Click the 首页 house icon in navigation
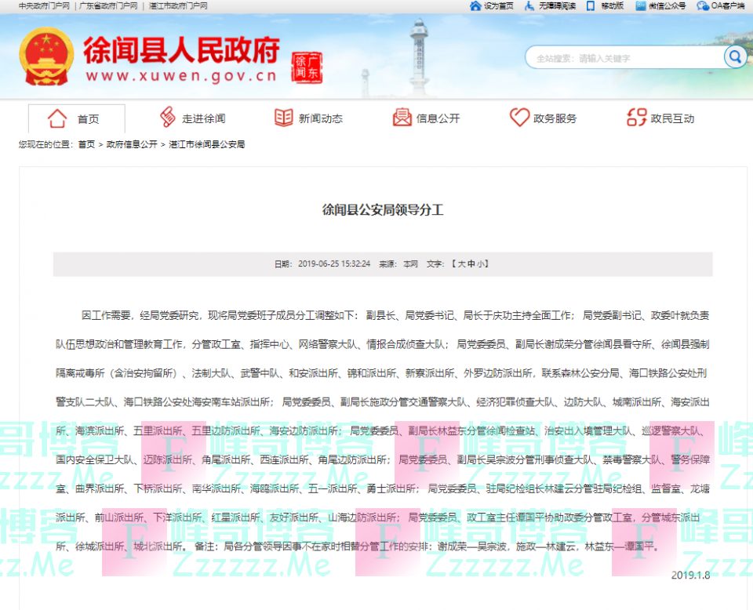The image size is (753, 610). 57,118
